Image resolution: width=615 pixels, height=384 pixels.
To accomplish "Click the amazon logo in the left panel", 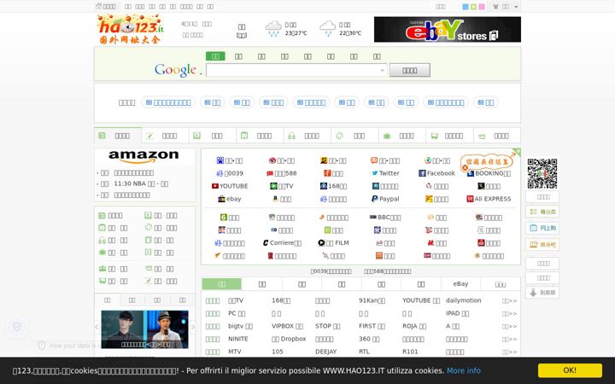I will (x=143, y=157).
